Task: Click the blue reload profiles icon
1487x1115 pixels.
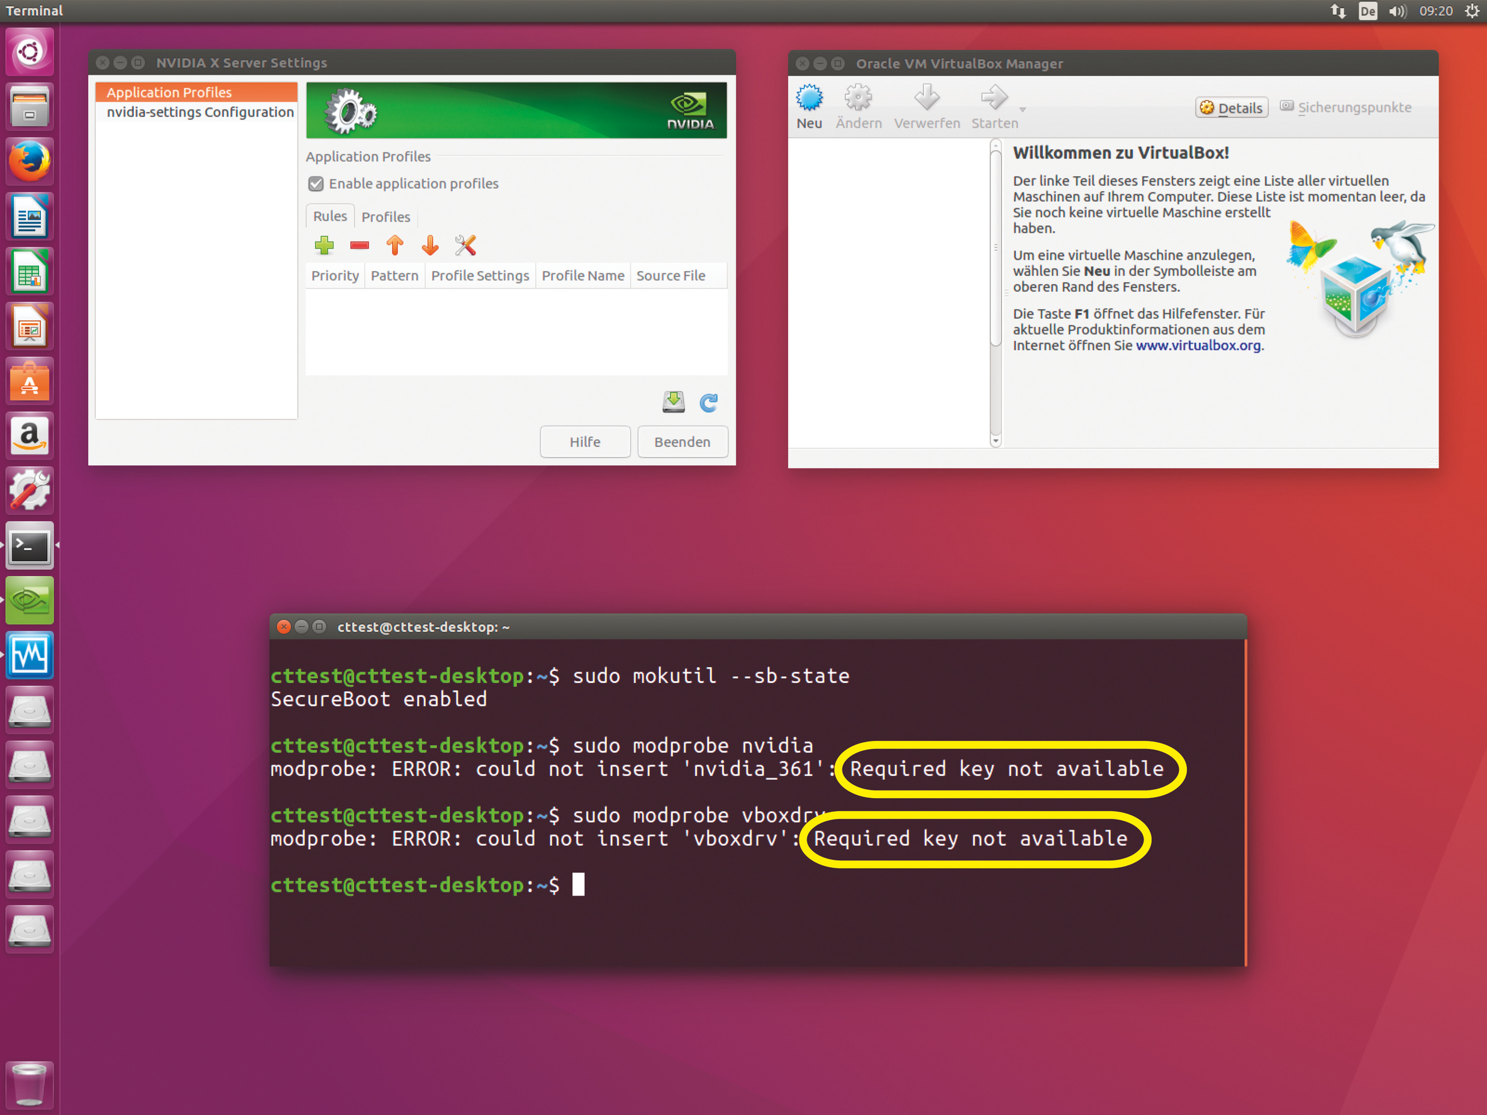Action: pyautogui.click(x=708, y=402)
